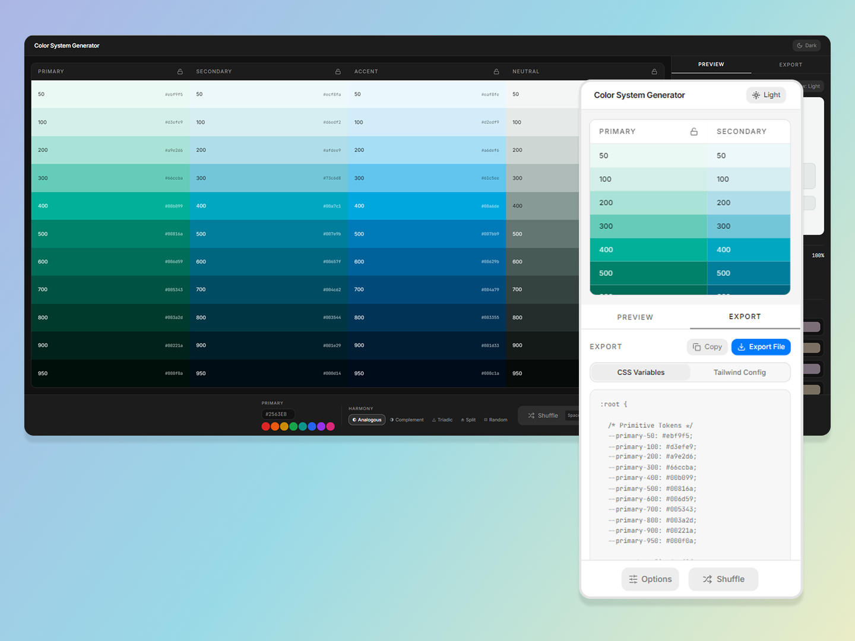Click the 100% zoom value in side panel
The image size is (855, 641).
[818, 256]
